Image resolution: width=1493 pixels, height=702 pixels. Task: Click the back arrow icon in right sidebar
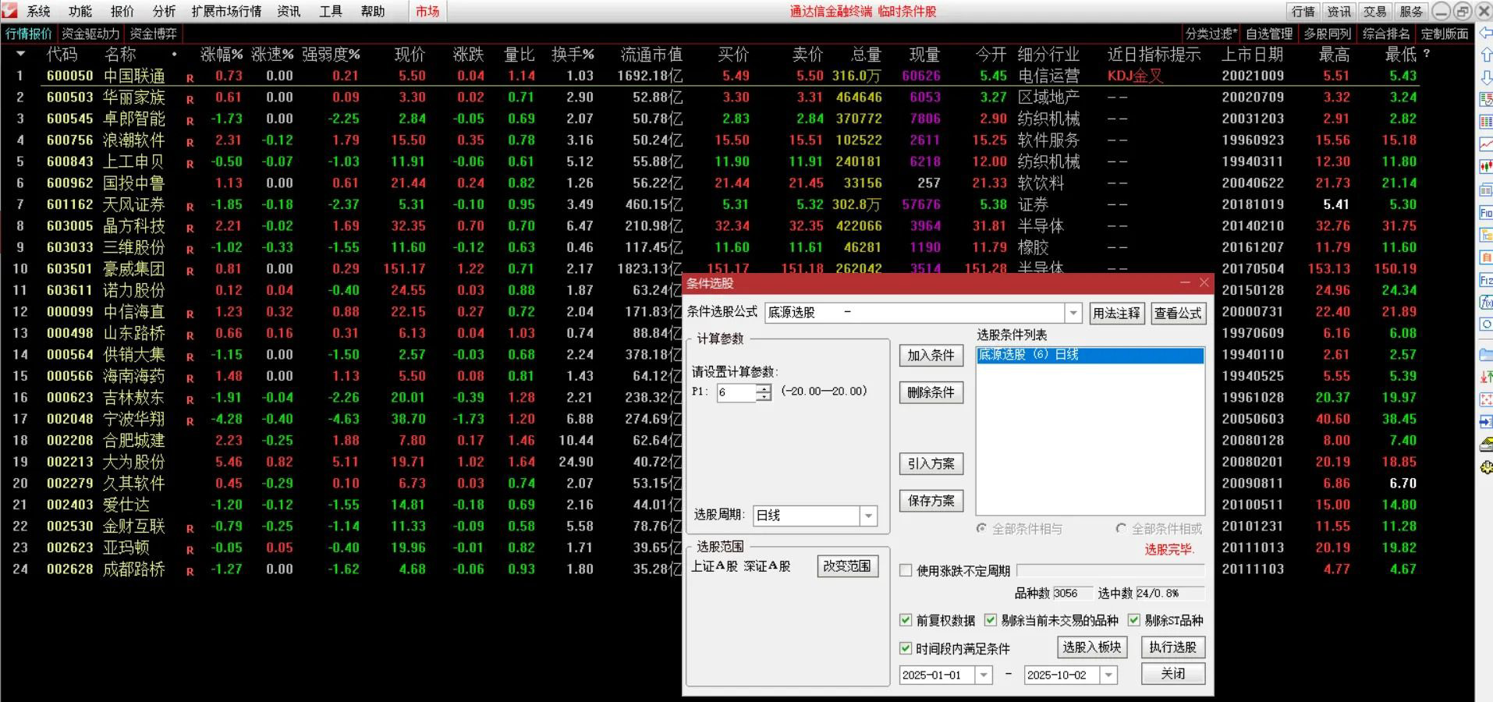pyautogui.click(x=1485, y=34)
